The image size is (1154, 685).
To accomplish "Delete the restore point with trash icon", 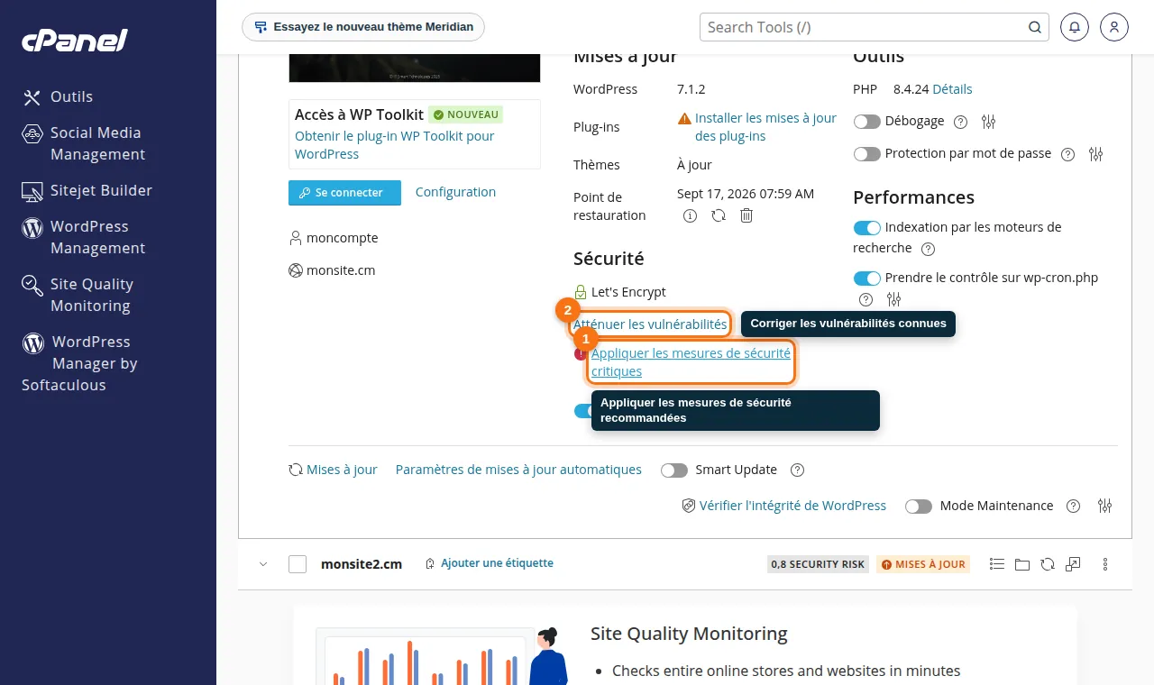I will (x=746, y=215).
